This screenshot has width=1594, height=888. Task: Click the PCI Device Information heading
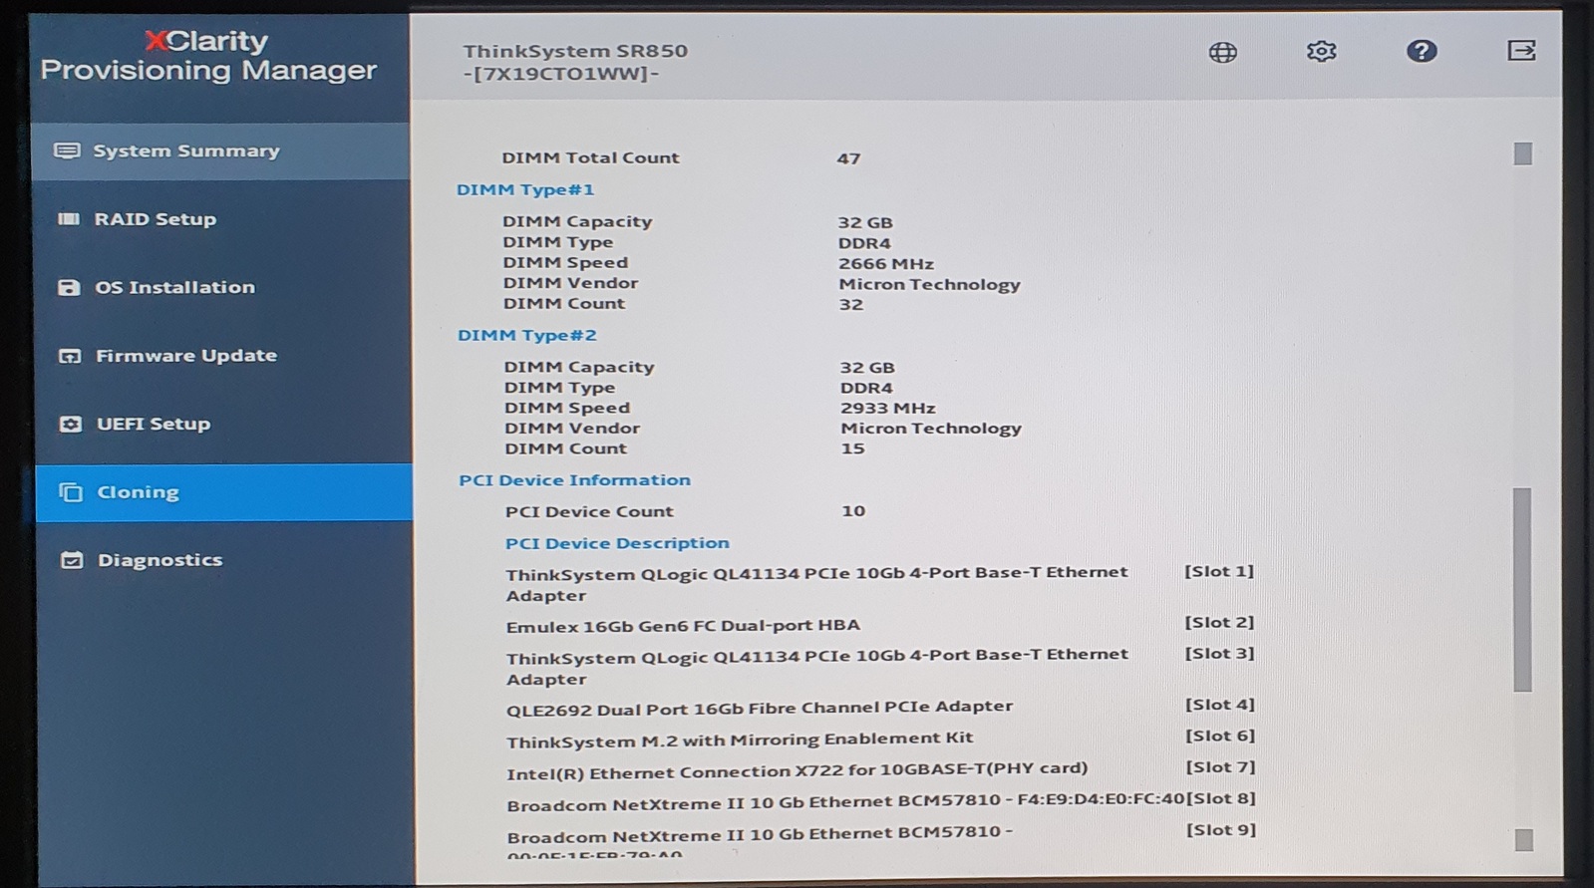(x=574, y=480)
